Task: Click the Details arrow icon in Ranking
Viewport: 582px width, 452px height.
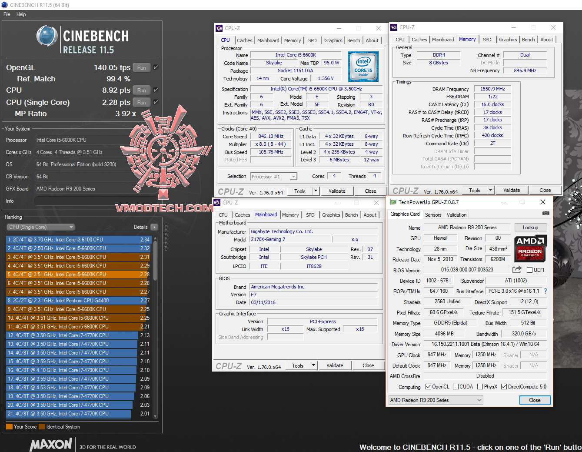Action: click(154, 227)
